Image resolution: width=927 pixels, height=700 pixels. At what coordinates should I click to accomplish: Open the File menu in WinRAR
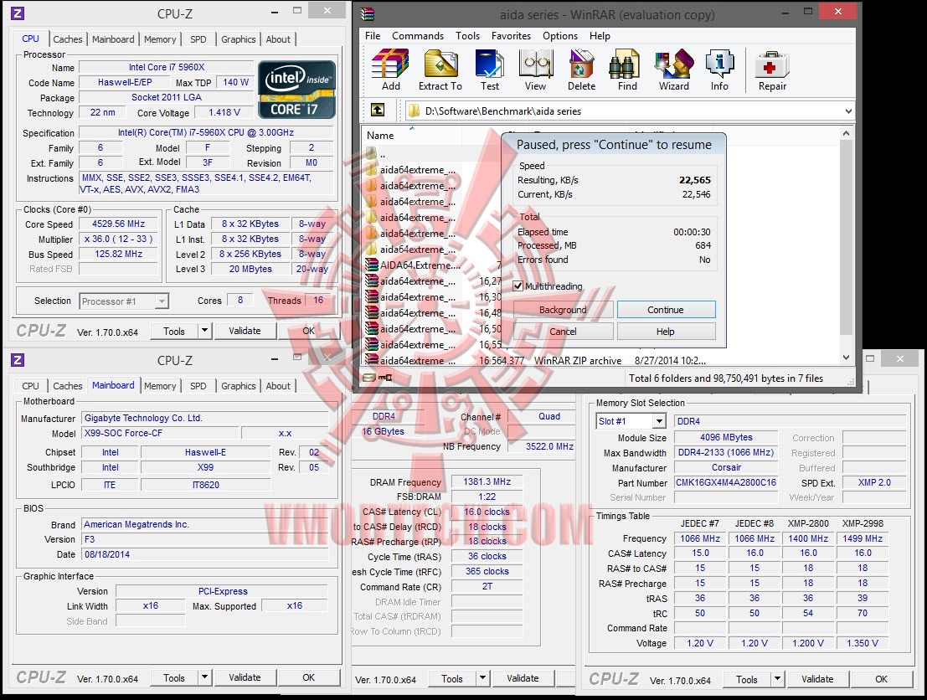(x=373, y=35)
